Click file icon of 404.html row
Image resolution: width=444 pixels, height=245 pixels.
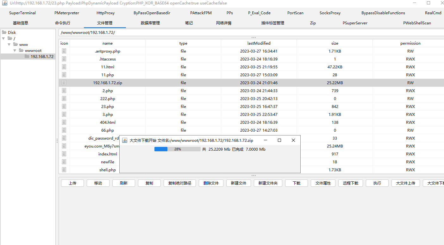(x=64, y=122)
